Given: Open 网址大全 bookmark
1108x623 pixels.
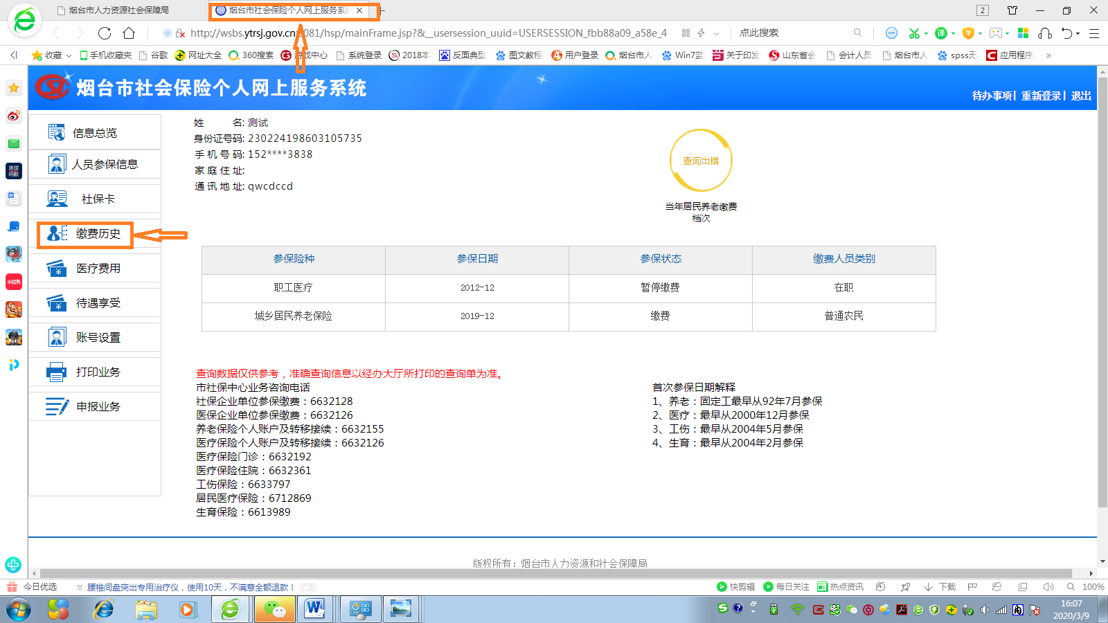Looking at the screenshot, I should pos(198,55).
